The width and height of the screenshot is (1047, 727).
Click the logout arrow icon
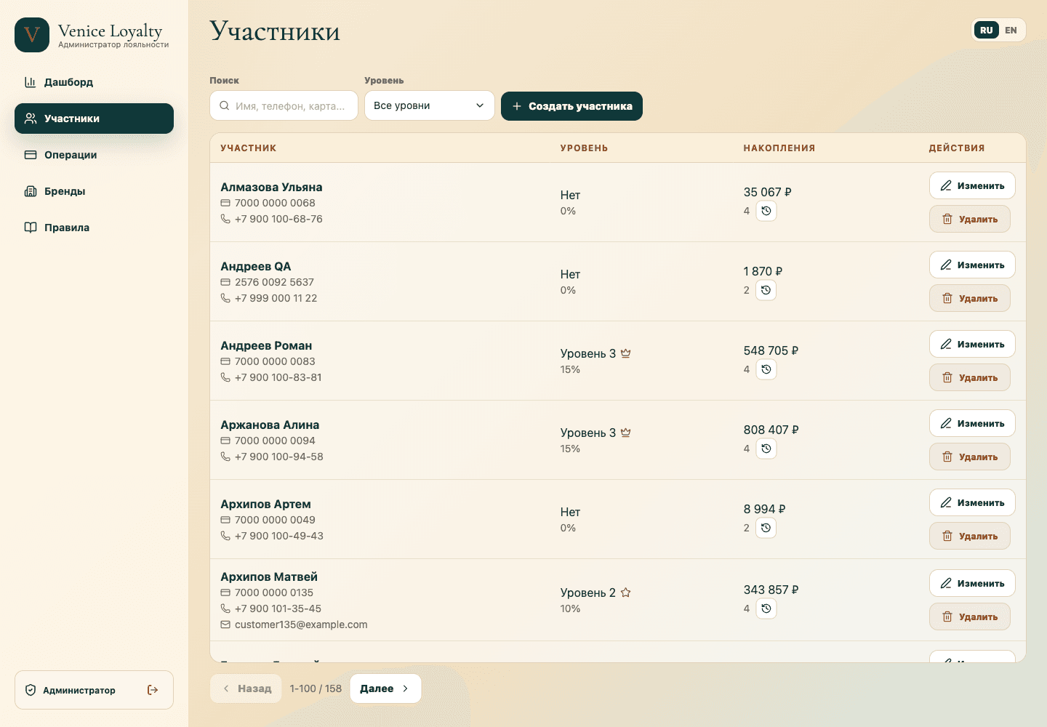click(153, 690)
